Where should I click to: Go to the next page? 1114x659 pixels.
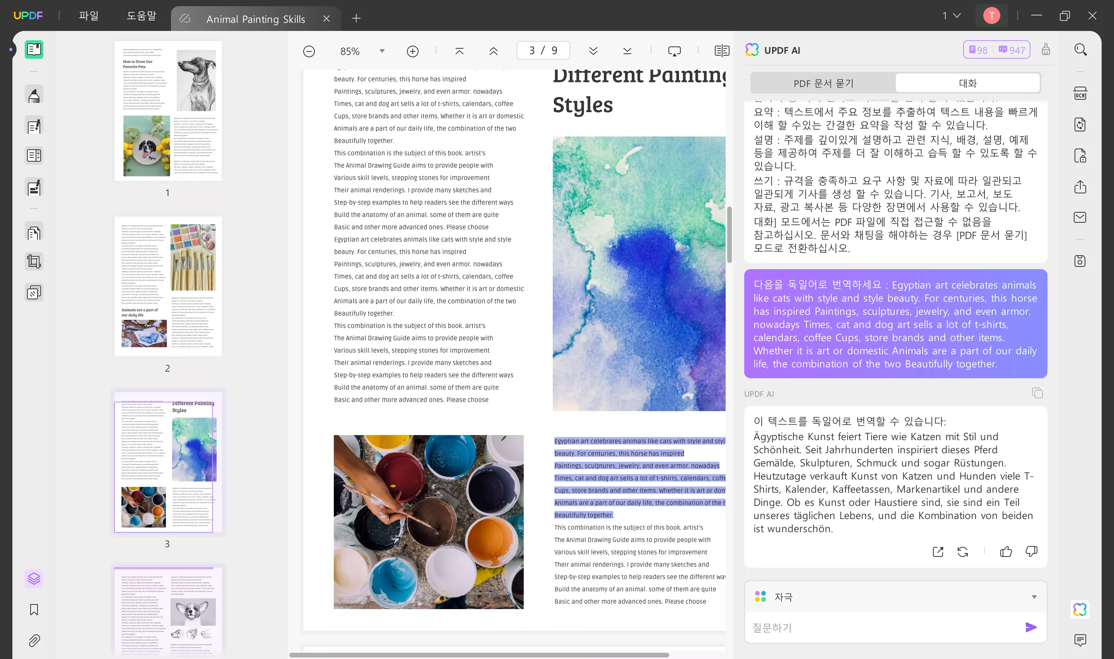point(593,51)
